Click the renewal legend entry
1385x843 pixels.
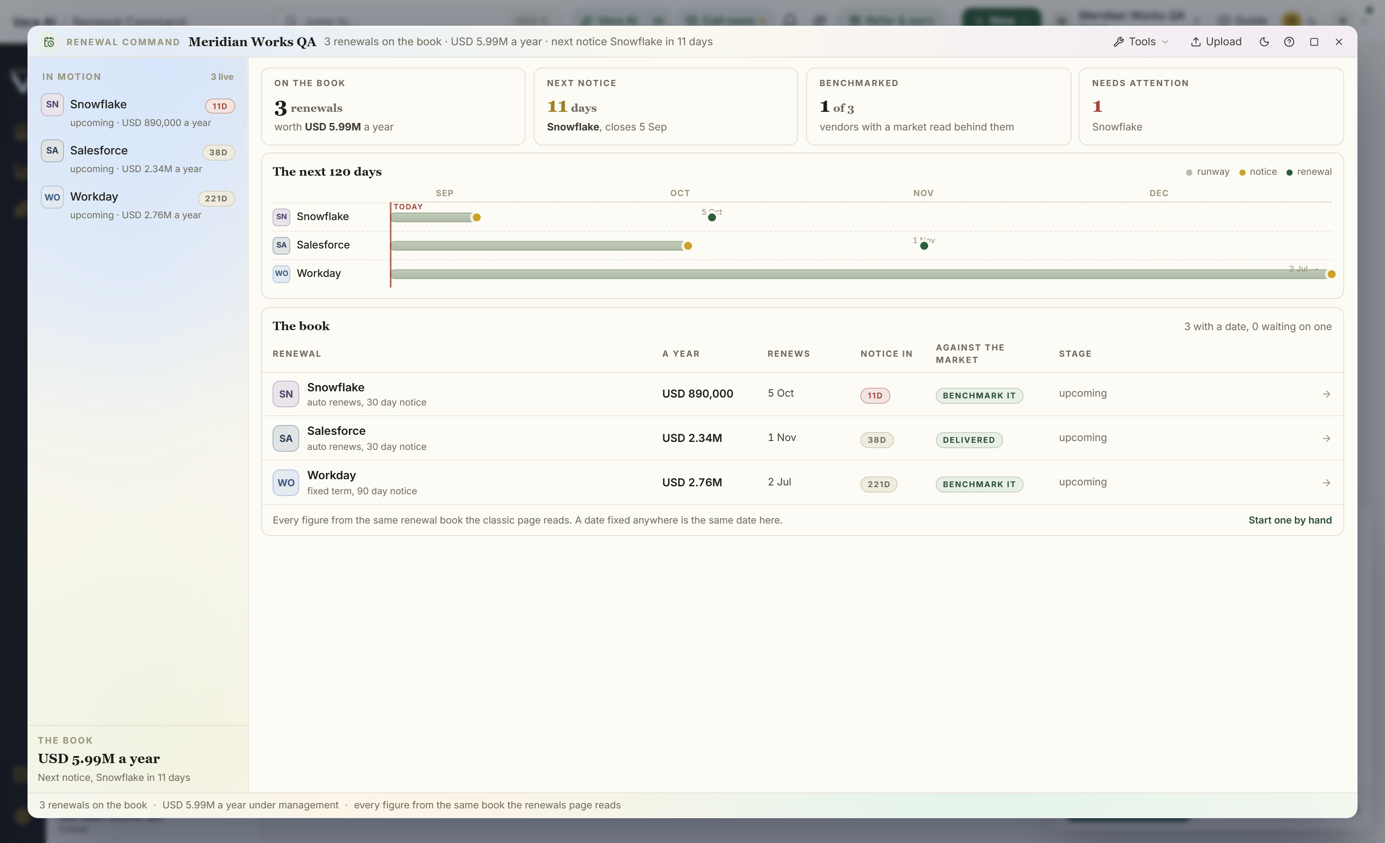coord(1309,172)
